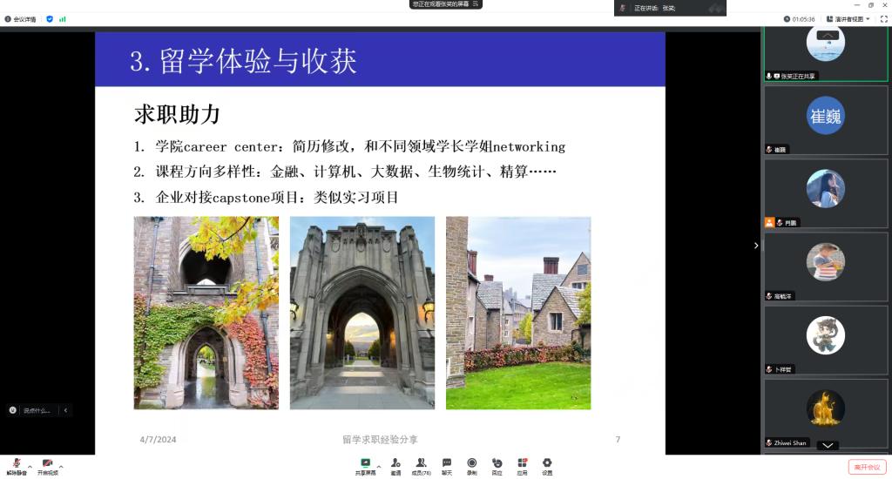Click the invite participants icon
Screen dimensions: 892x479
pos(395,463)
